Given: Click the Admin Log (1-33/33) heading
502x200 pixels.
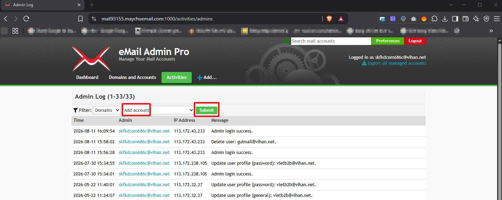Looking at the screenshot, I should pos(105,97).
